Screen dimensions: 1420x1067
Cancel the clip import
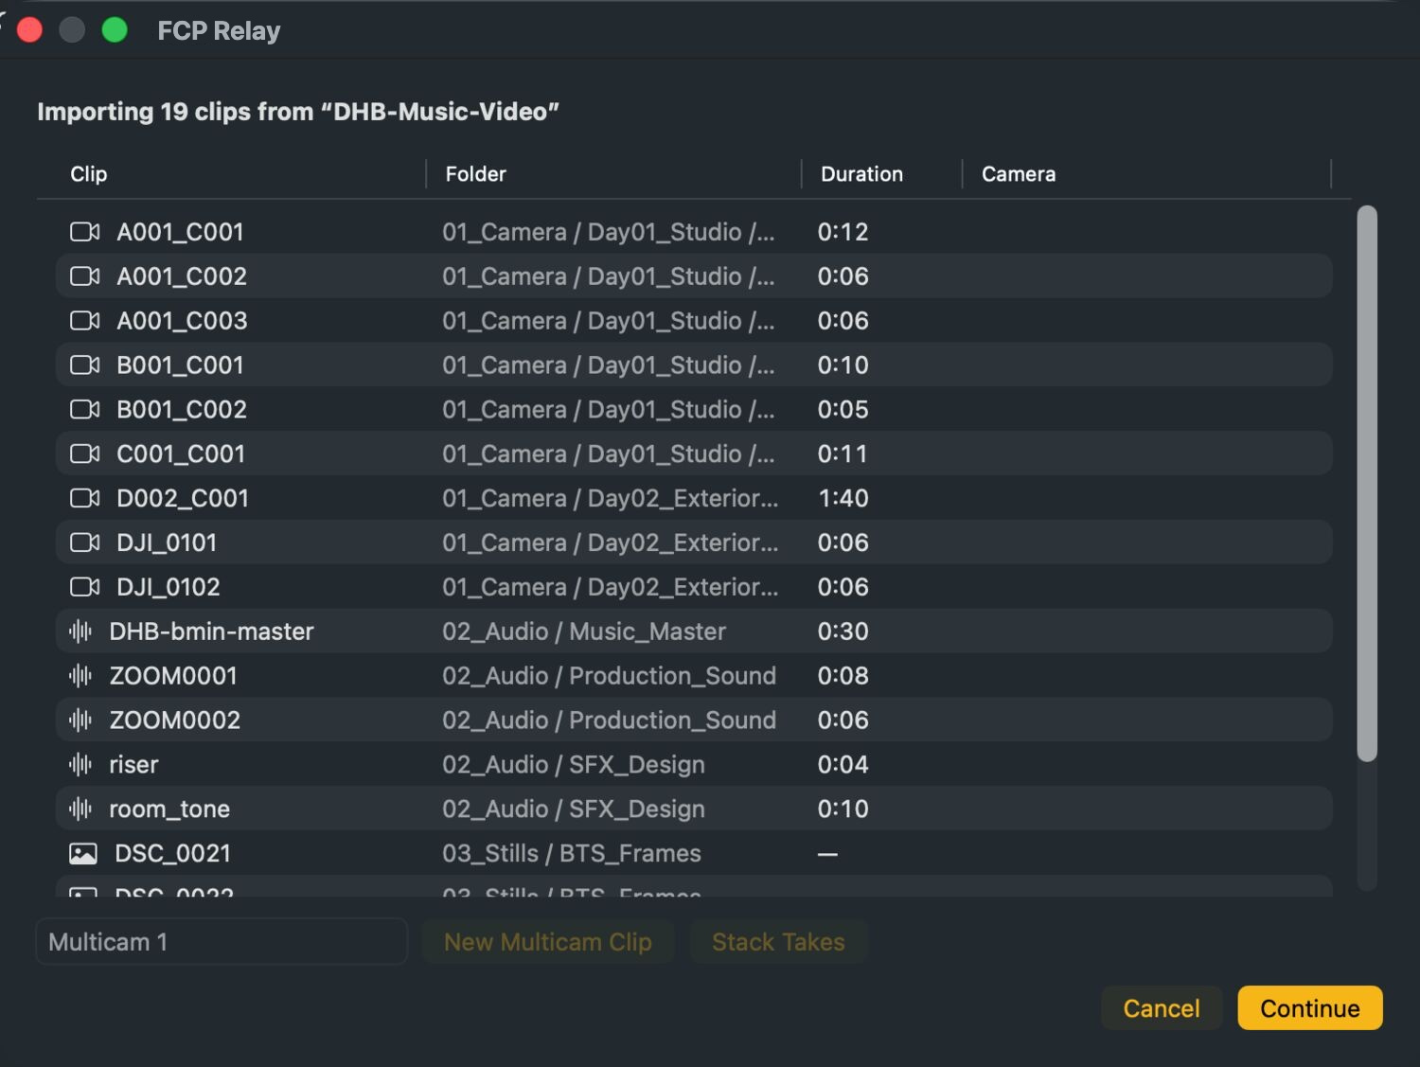1162,1008
